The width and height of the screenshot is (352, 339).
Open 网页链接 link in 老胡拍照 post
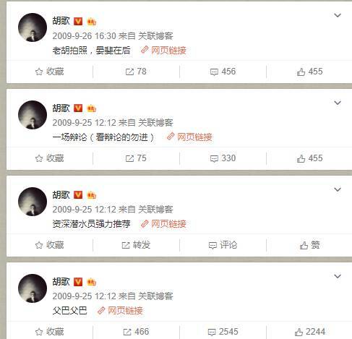pyautogui.click(x=163, y=51)
